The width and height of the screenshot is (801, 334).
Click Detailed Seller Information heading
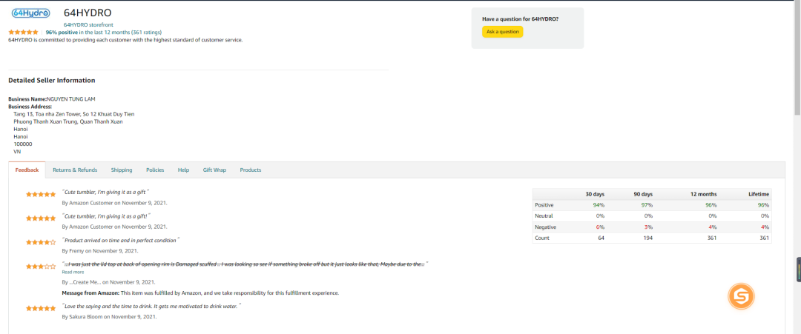click(x=52, y=80)
